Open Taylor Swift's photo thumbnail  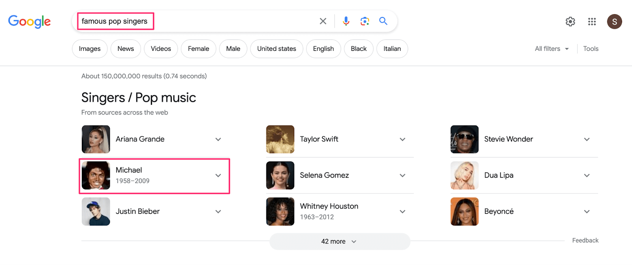(x=280, y=139)
